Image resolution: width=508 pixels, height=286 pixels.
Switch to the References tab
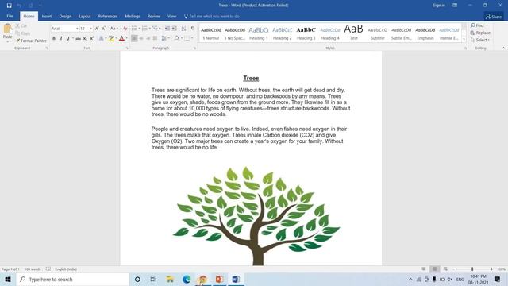108,16
